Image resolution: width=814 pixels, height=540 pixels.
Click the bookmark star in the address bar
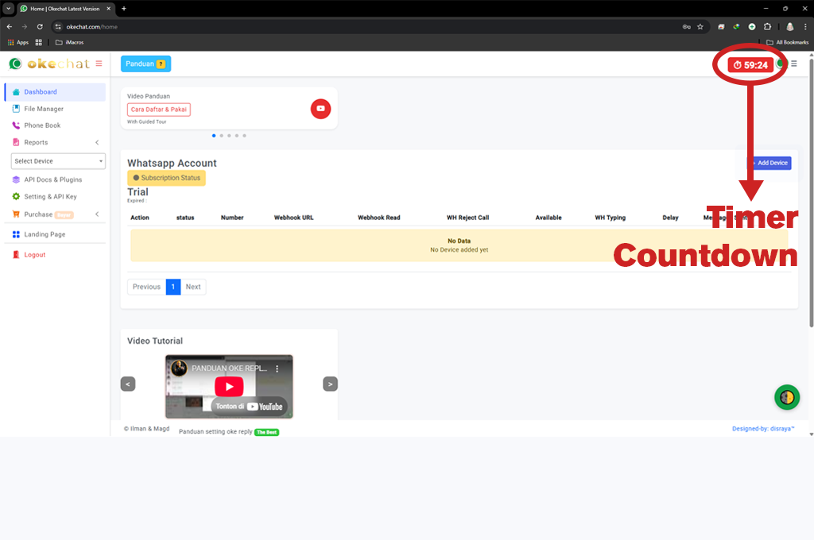[x=700, y=26]
